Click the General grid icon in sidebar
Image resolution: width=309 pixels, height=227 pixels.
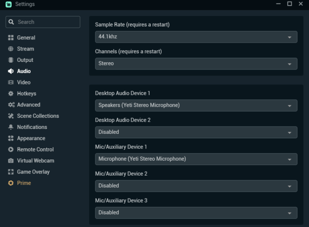(x=11, y=38)
